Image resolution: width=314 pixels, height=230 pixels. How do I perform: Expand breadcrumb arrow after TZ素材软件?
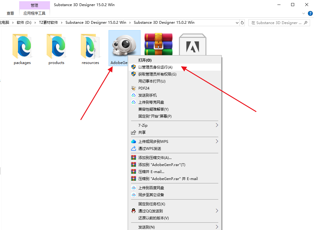(x=62, y=23)
